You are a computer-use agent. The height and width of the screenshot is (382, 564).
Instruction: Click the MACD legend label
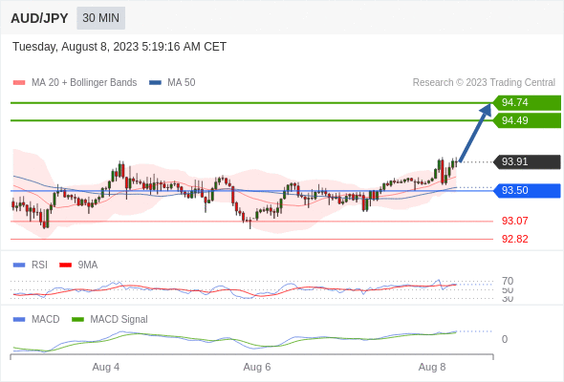pos(46,320)
